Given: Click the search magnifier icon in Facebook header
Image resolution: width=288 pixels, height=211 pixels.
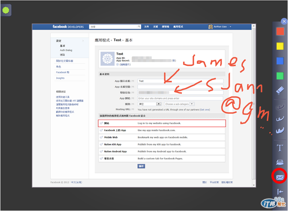Looking at the screenshot, I should [139, 27].
